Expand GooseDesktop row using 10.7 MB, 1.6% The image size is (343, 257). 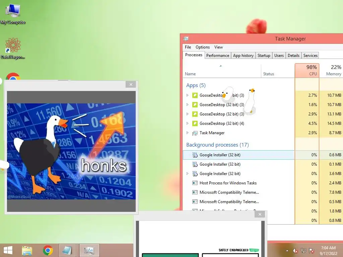tap(188, 105)
